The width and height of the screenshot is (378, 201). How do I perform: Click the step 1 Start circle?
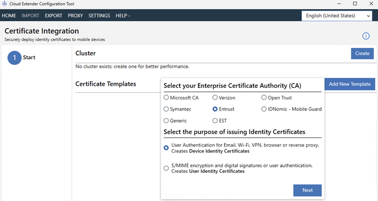click(14, 58)
